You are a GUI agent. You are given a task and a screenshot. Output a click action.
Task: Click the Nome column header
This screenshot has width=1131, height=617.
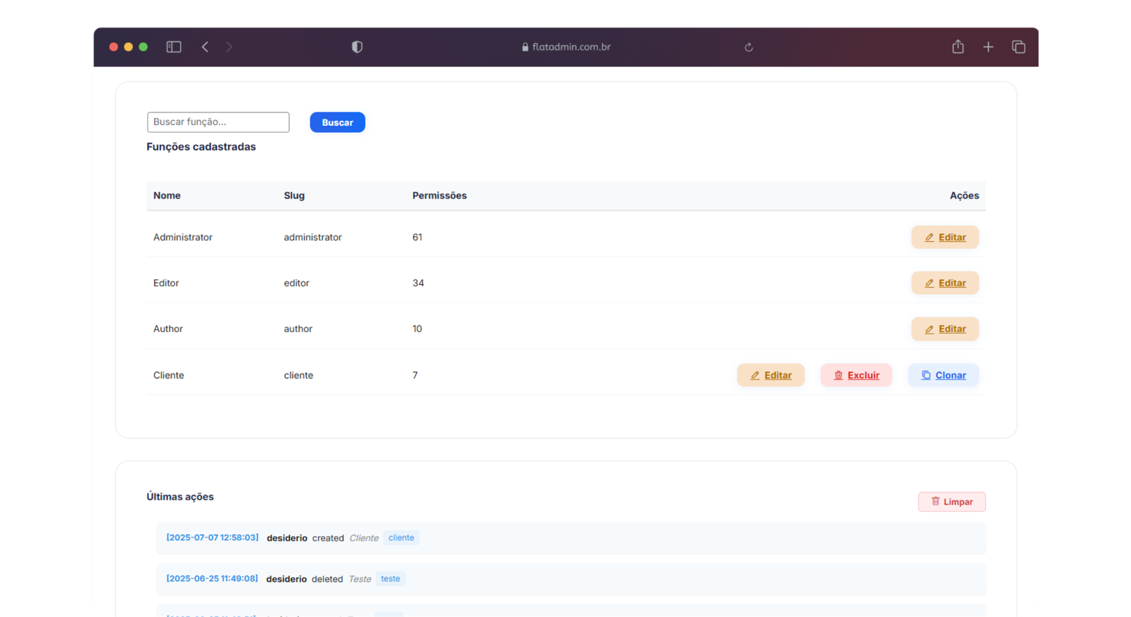coord(167,196)
